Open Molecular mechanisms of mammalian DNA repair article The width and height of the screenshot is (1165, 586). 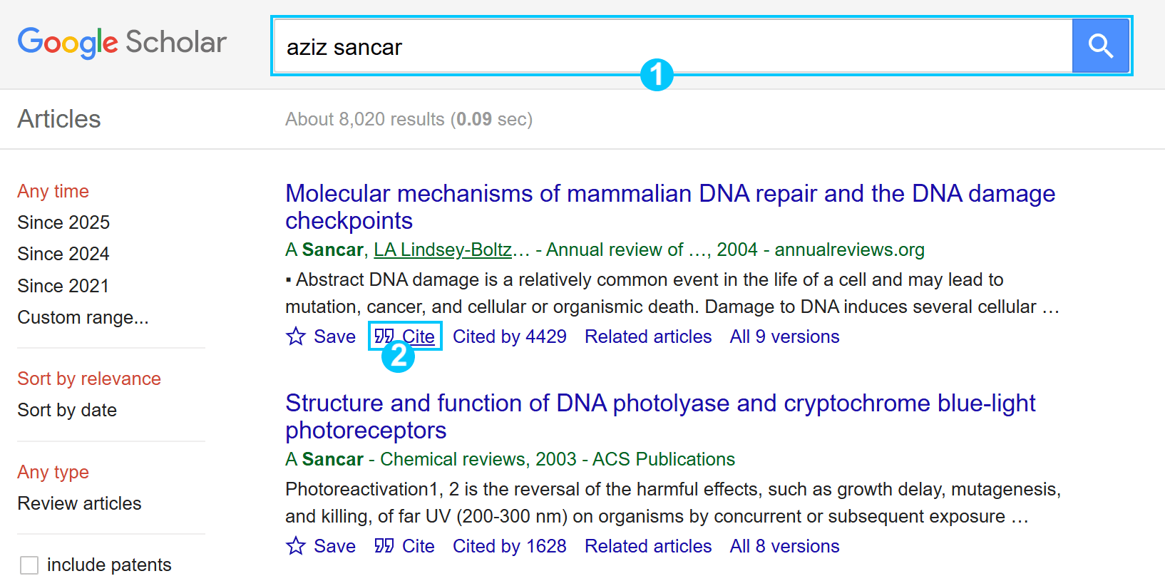(670, 207)
